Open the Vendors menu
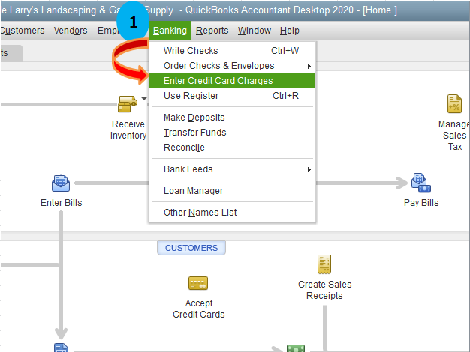The image size is (470, 352). pyautogui.click(x=71, y=31)
